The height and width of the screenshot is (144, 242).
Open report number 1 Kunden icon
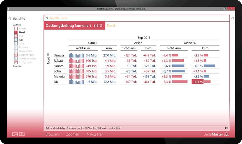16,29
